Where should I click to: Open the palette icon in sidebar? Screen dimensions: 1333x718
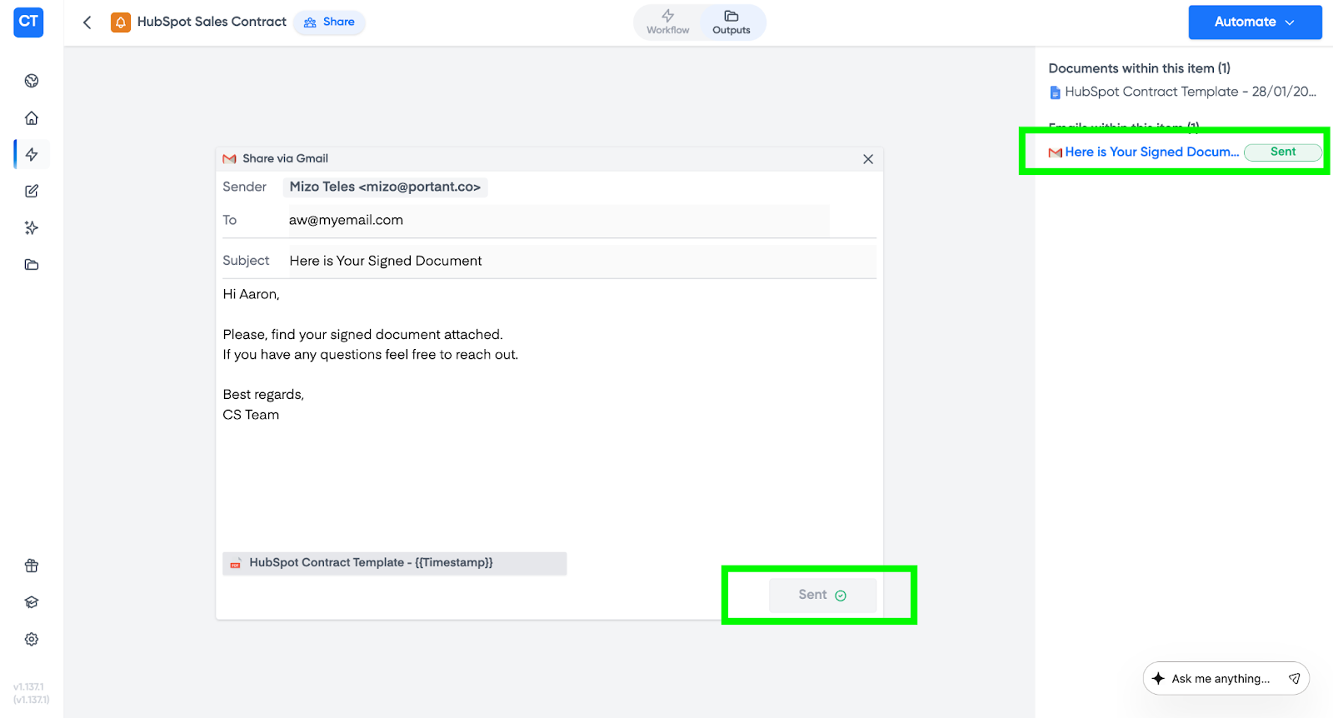click(32, 81)
